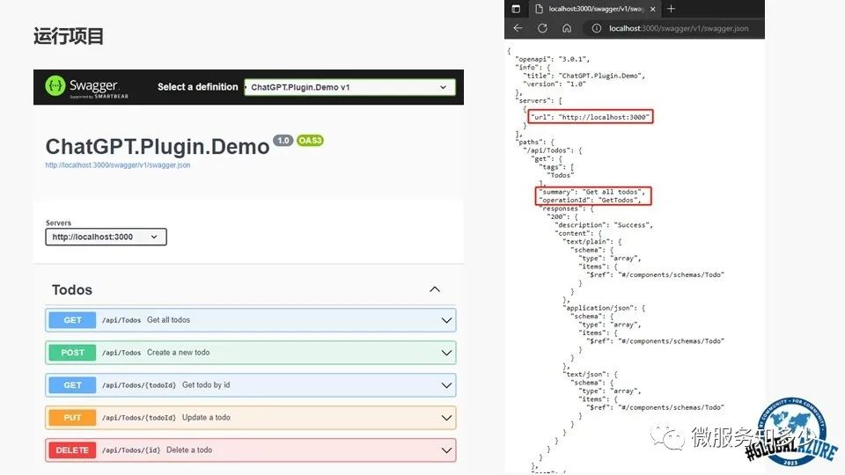845x475 pixels.
Task: Click the "openapi": "3.0.1" JSON line
Action: pos(553,59)
